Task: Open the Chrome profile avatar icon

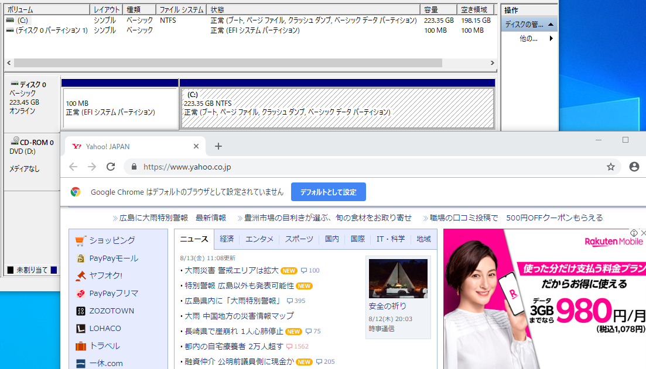Action: 634,167
